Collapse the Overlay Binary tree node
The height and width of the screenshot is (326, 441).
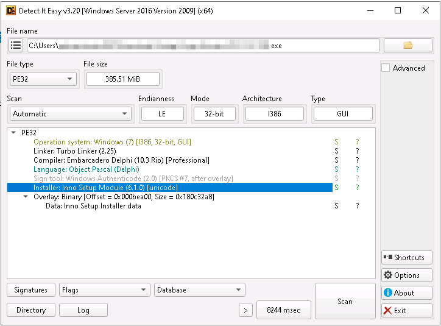26,197
